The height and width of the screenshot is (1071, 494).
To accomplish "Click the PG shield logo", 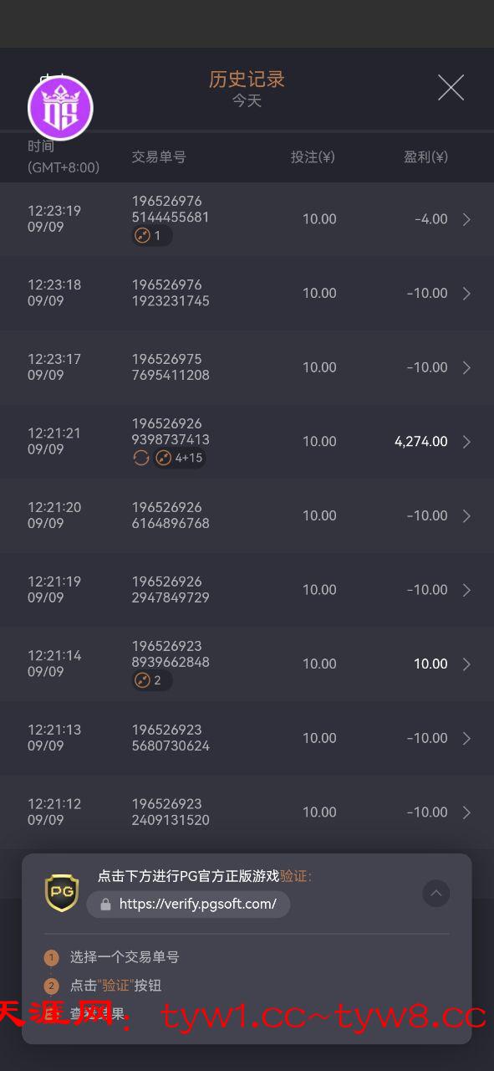I will coord(61,893).
